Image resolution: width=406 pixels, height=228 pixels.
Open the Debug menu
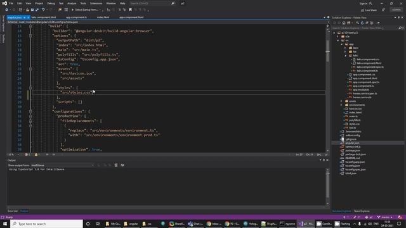(x=51, y=3)
